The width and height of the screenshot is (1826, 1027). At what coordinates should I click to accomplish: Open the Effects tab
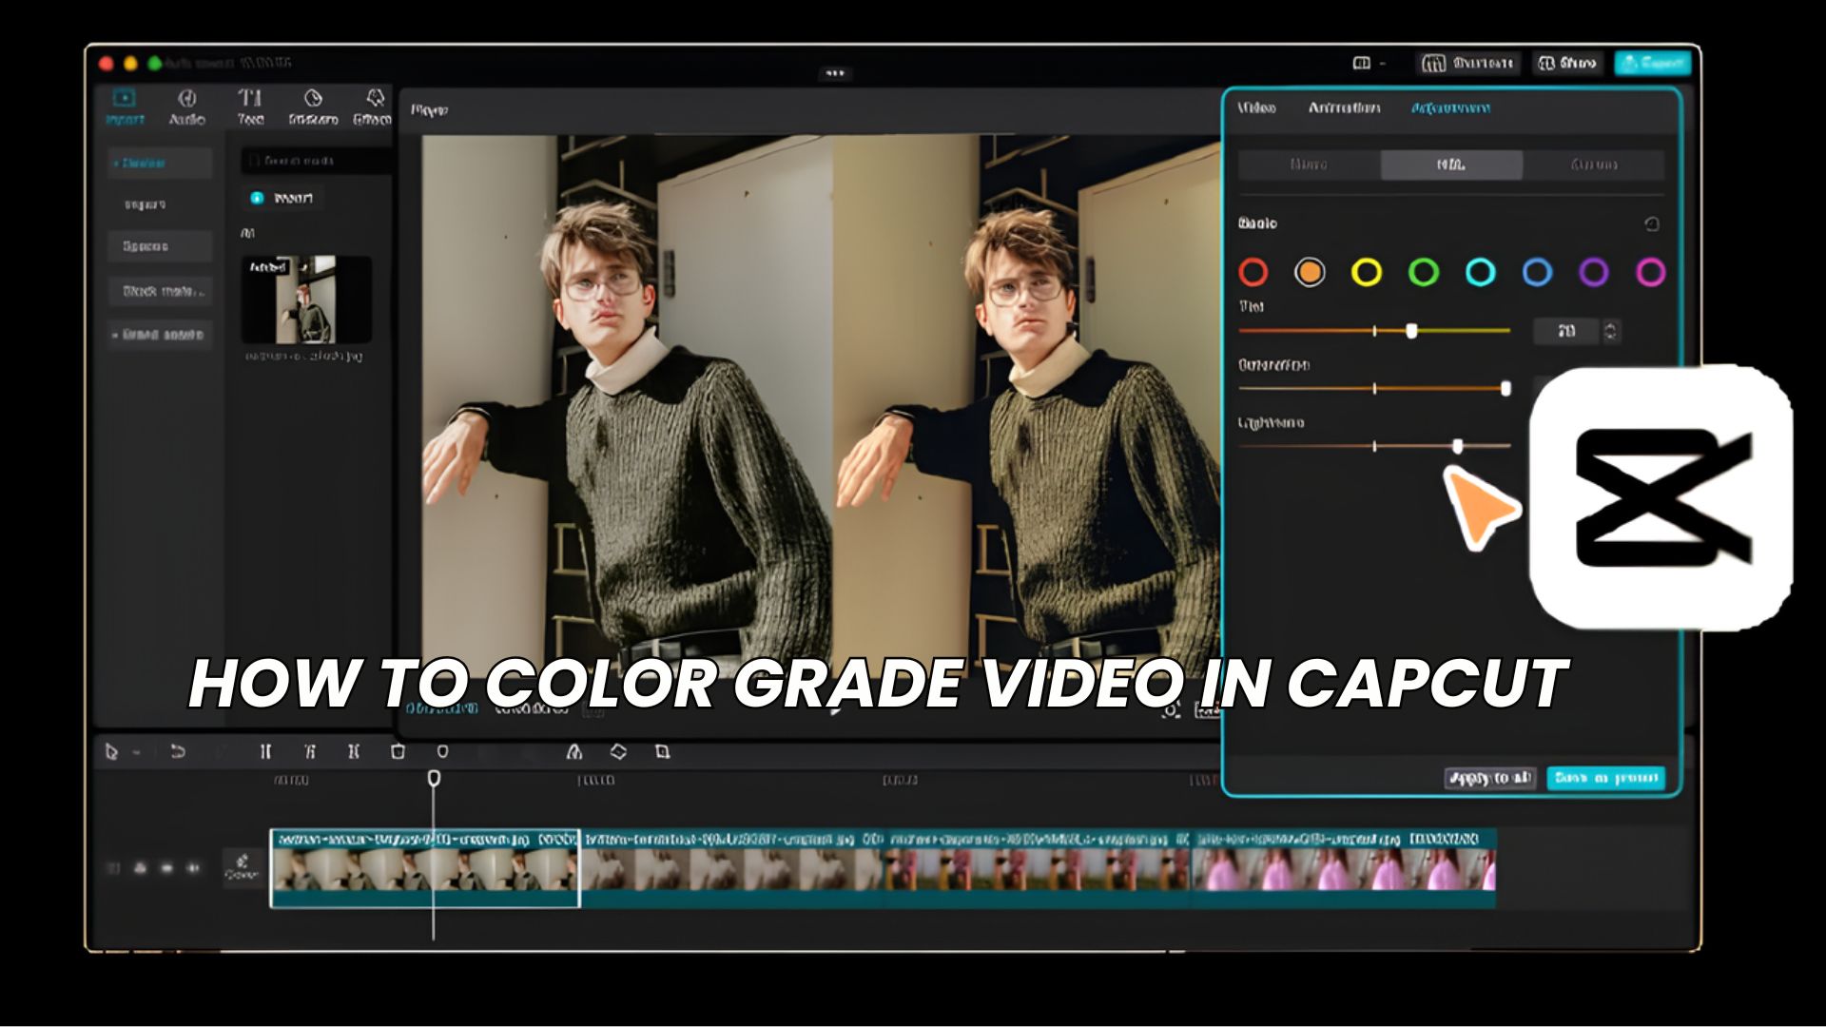(x=373, y=107)
